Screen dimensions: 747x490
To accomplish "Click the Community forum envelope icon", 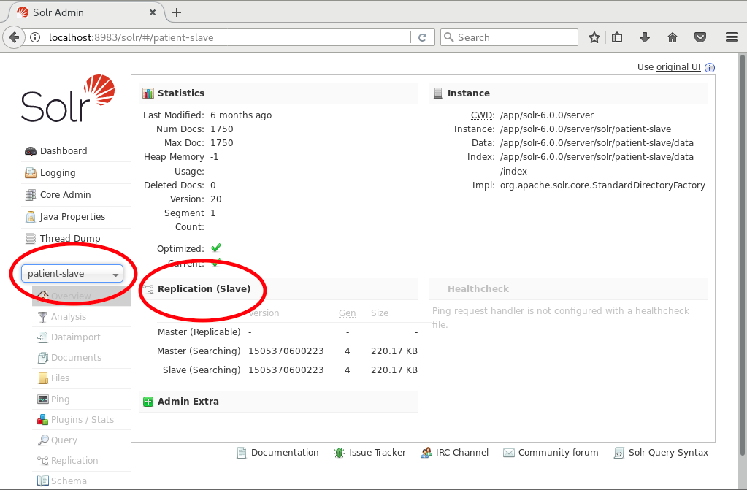I will (x=509, y=453).
